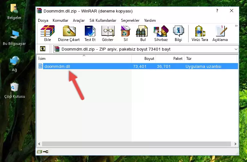Click the horizontal scrollbar right arrow

[x=235, y=144]
